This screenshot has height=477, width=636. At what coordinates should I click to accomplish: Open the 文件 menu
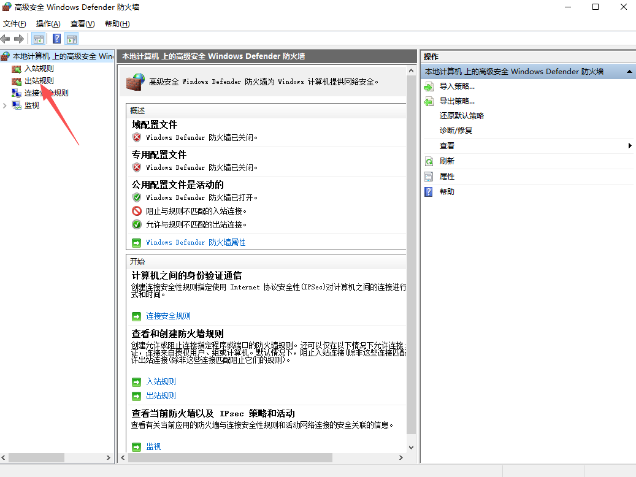[x=15, y=23]
